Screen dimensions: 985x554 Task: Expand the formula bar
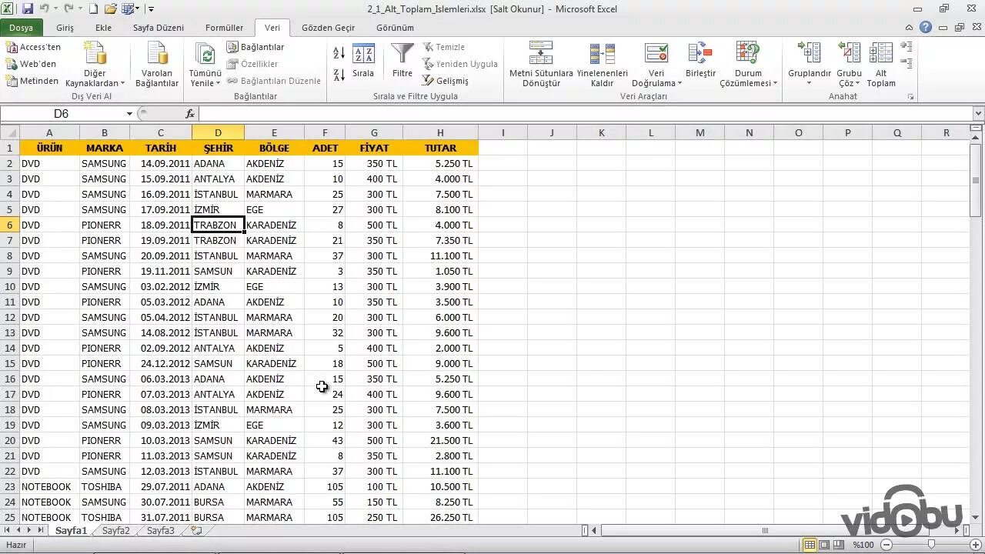click(979, 114)
